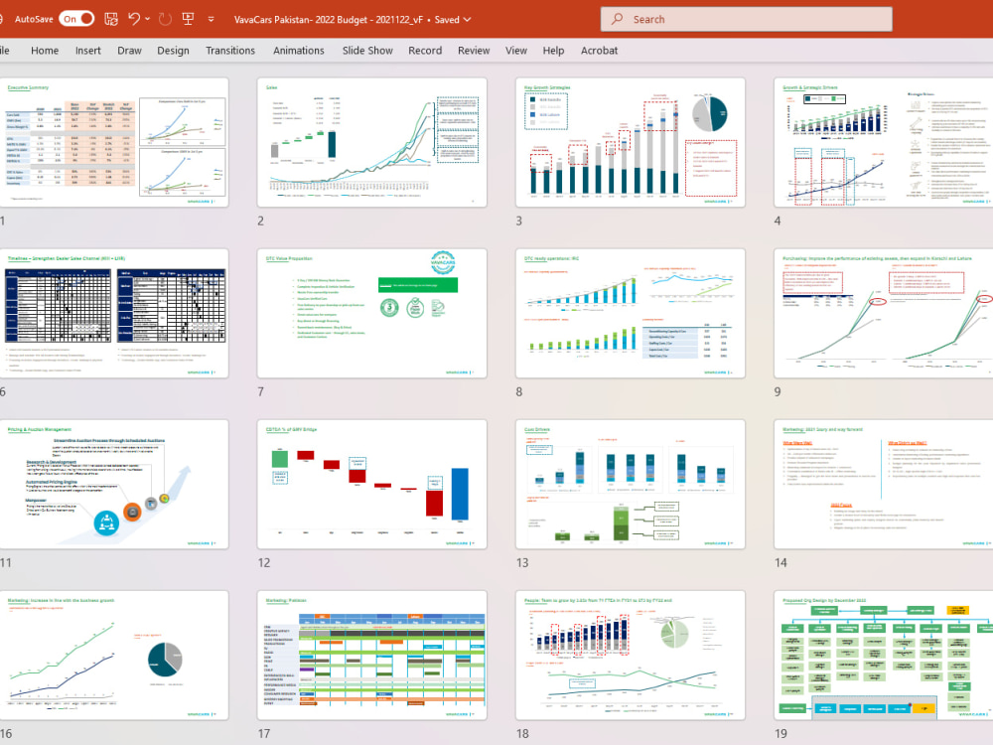The height and width of the screenshot is (745, 993).
Task: Select slide 7 DTC Value Proposition thumbnail
Action: (x=371, y=314)
